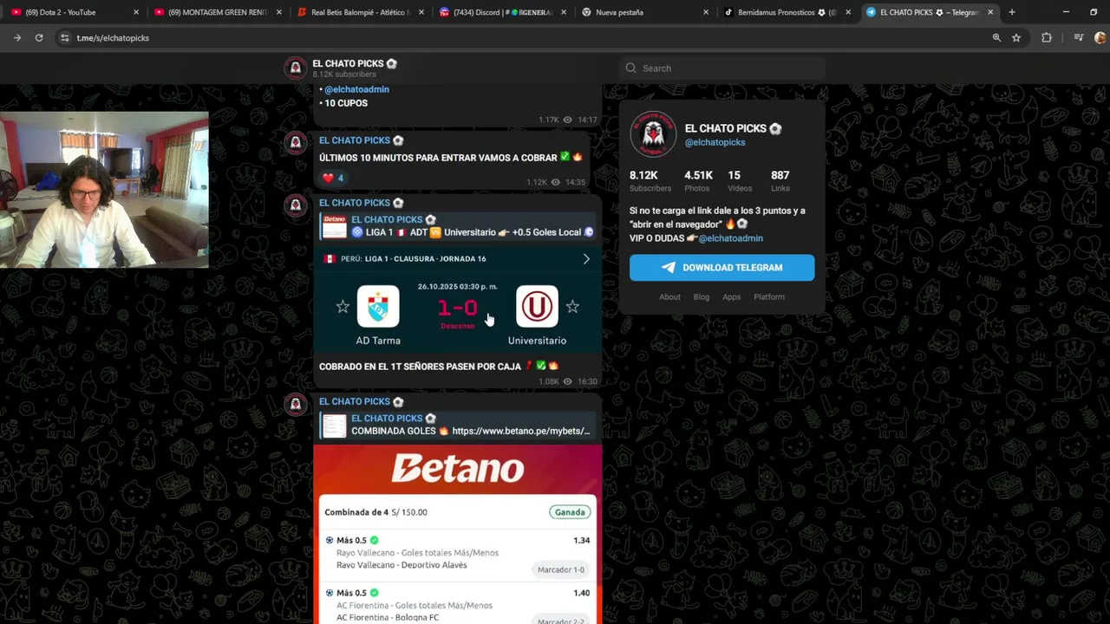The image size is (1110, 624).
Task: Open author avatar of COMBINADA GOLES post
Action: pos(296,404)
